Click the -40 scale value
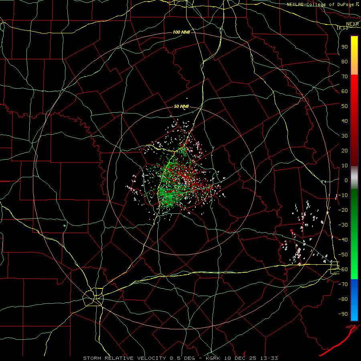This screenshot has width=361, height=361. pos(343,240)
